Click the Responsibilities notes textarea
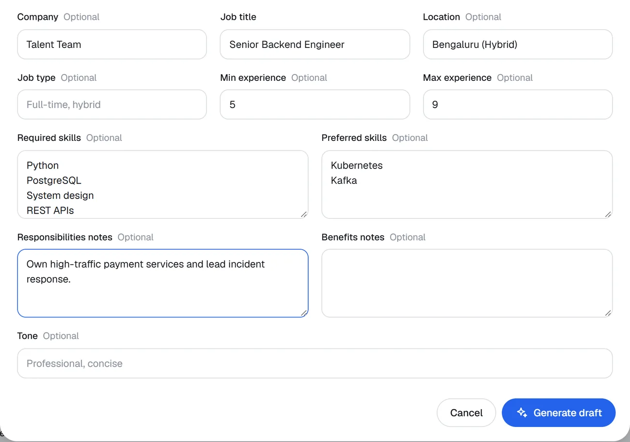630x442 pixels. tap(163, 283)
